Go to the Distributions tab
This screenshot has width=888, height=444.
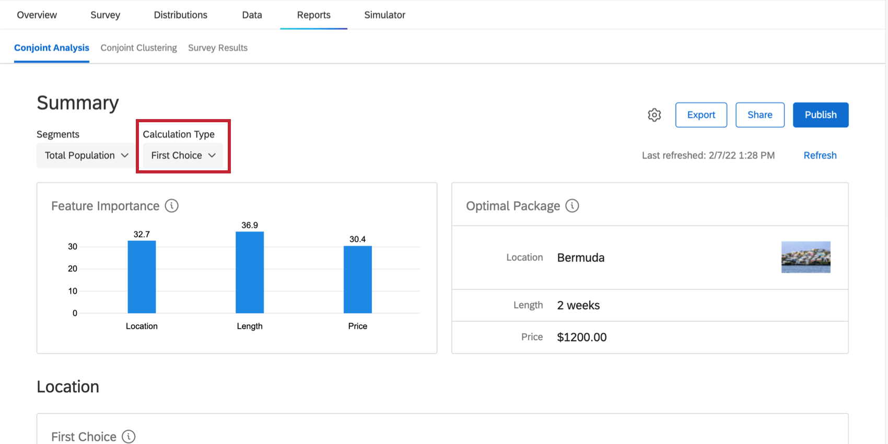click(181, 15)
